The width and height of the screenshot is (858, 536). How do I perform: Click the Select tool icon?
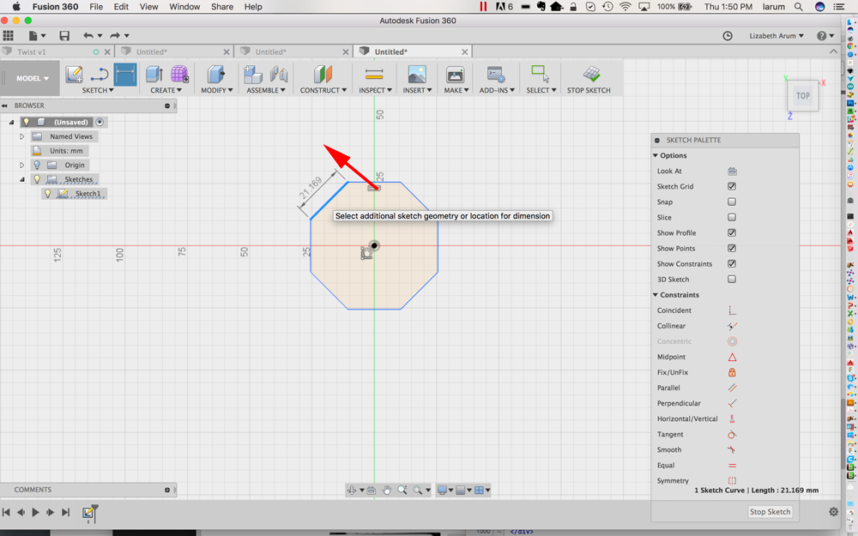tap(540, 75)
